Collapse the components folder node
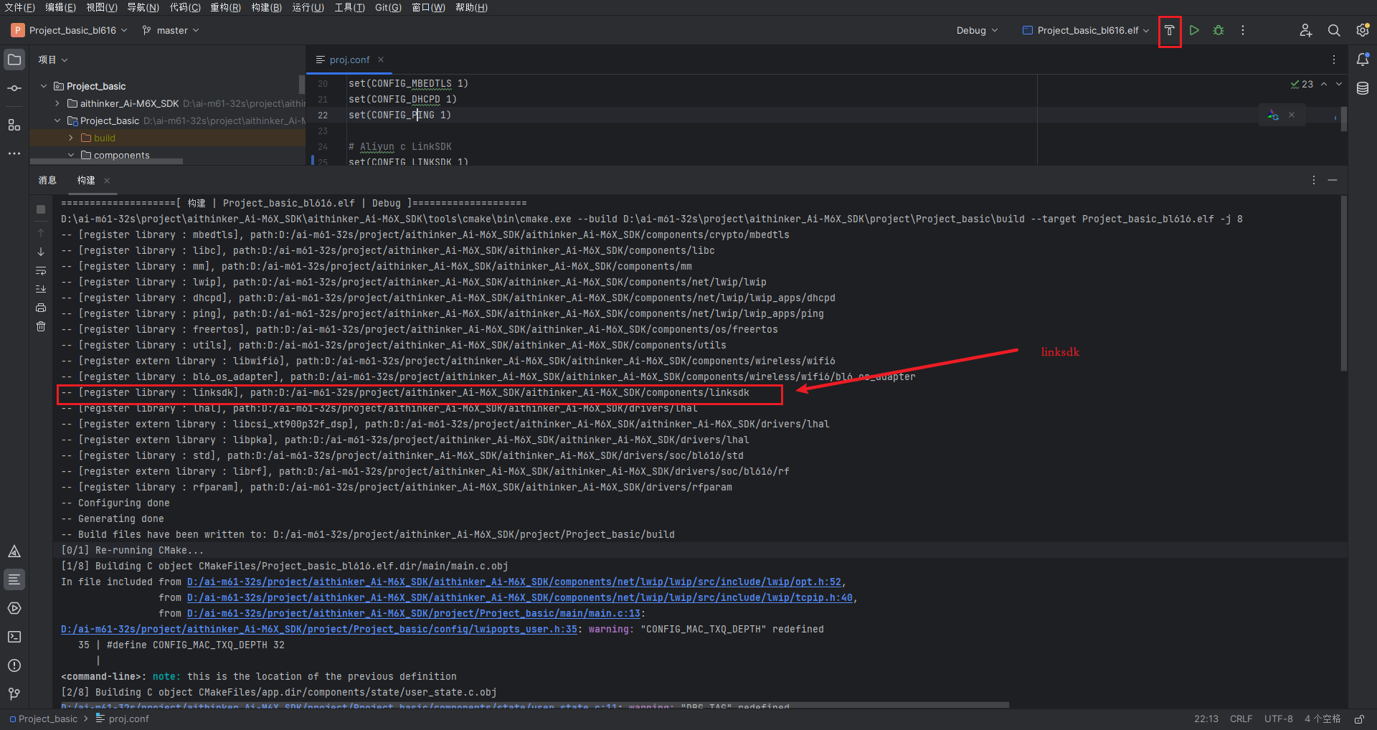This screenshot has height=730, width=1377. point(71,155)
